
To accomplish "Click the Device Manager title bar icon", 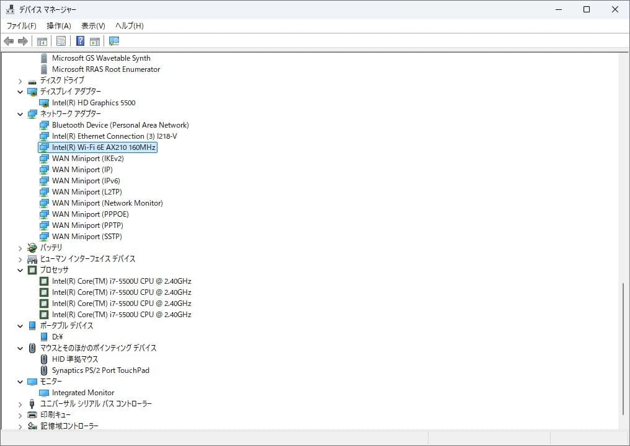I will tap(10, 9).
